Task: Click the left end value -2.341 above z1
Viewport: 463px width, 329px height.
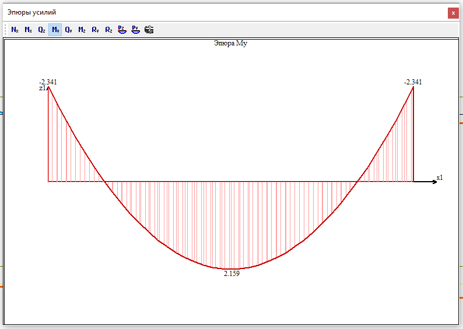Action: [x=48, y=82]
